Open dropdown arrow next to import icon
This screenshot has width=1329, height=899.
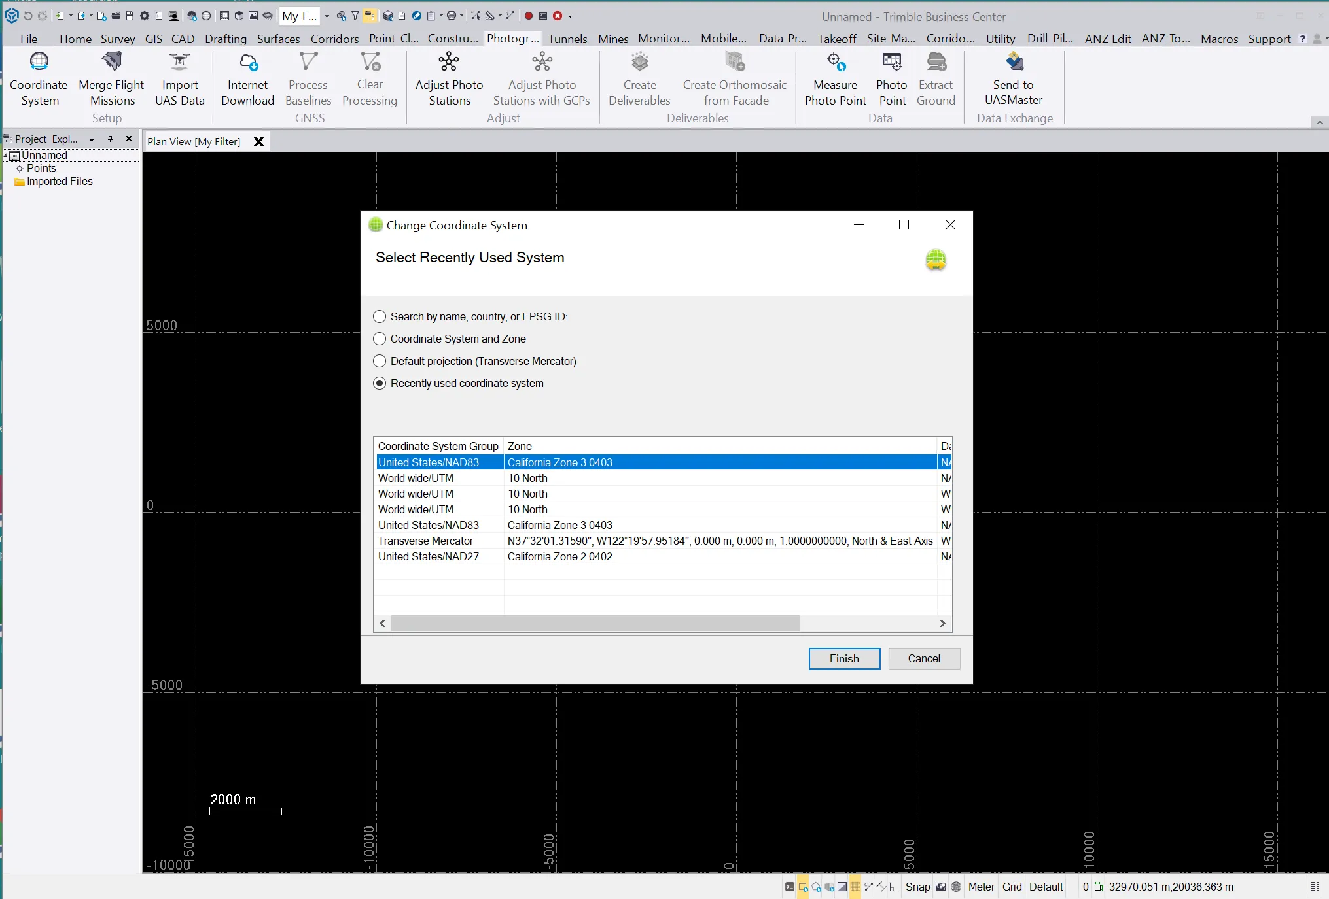pos(71,16)
